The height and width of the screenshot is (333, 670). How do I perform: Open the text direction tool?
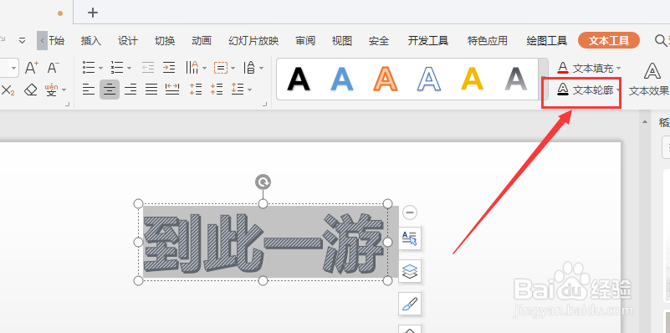(249, 68)
